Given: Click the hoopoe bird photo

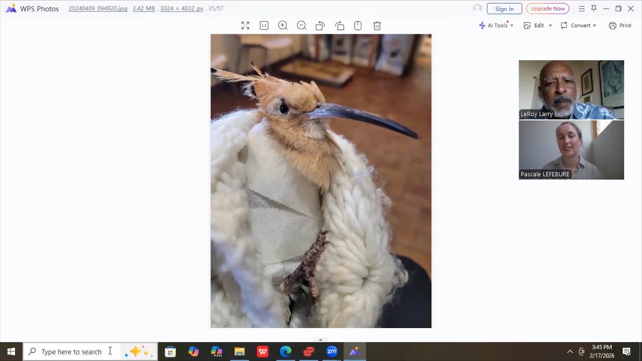Looking at the screenshot, I should 321,181.
